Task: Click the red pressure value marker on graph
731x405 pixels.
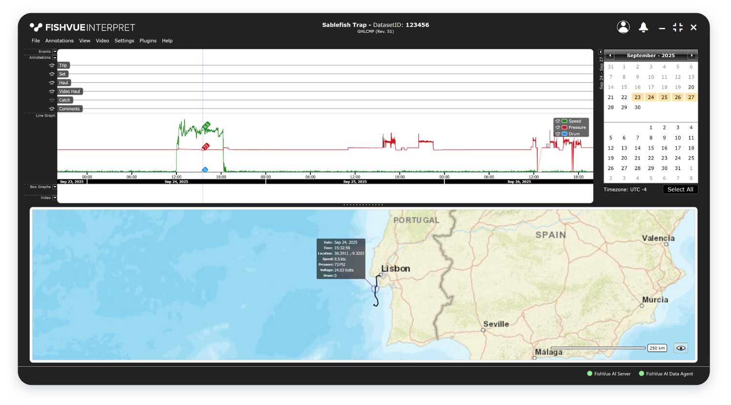Action: 206,147
